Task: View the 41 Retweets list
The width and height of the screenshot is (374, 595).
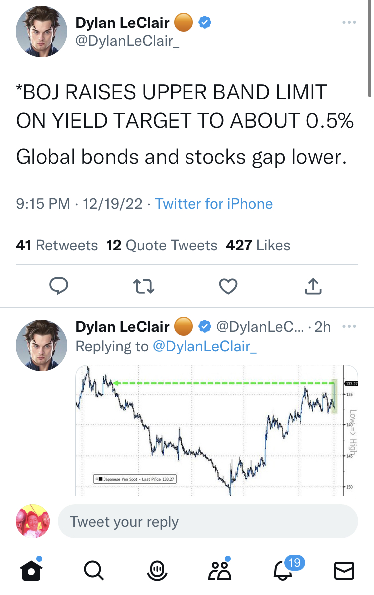Action: (x=57, y=245)
